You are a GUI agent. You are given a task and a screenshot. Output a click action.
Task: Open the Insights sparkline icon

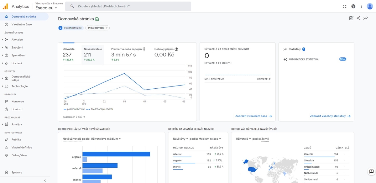click(366, 18)
